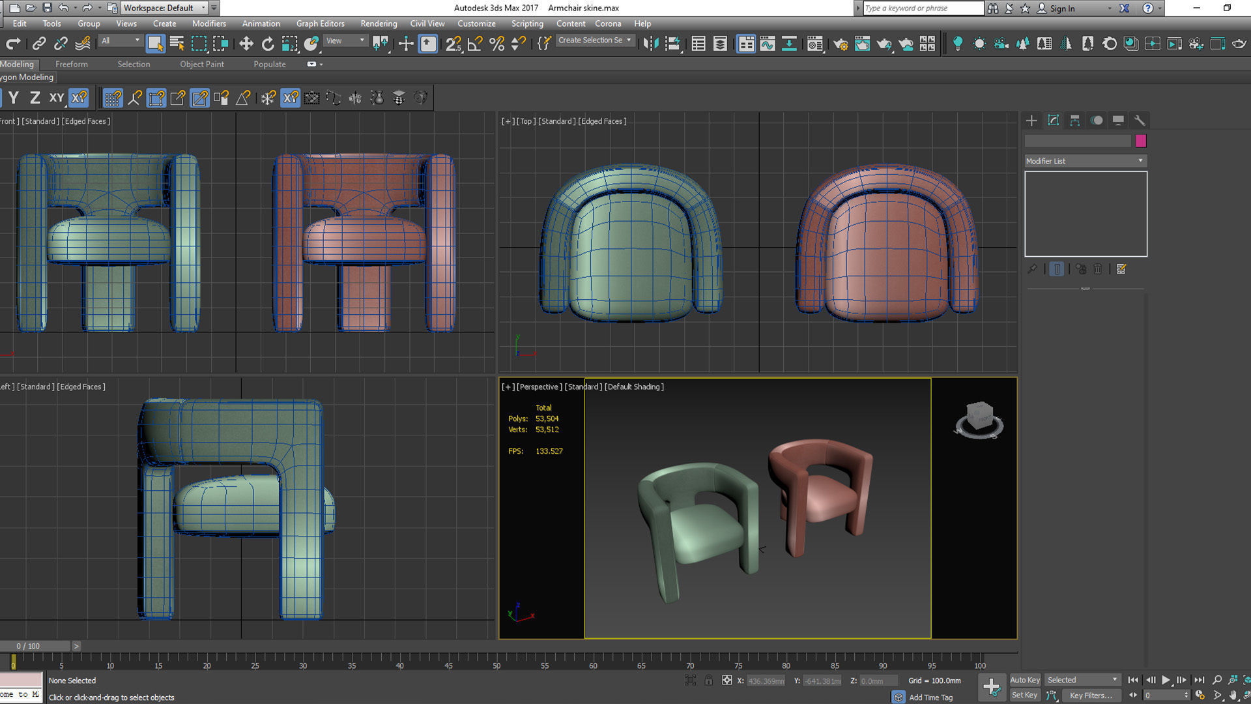Image resolution: width=1251 pixels, height=704 pixels.
Task: Open the Curve Editor wave icon
Action: pyautogui.click(x=768, y=44)
